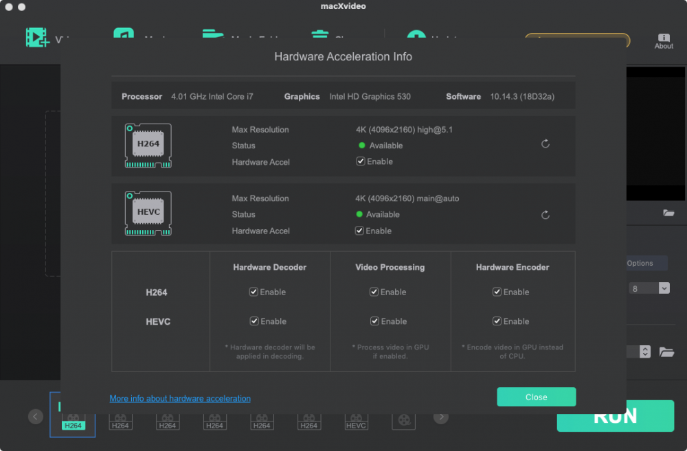Image resolution: width=687 pixels, height=451 pixels.
Task: Click HEVC 'Available' status text
Action: pyautogui.click(x=383, y=214)
